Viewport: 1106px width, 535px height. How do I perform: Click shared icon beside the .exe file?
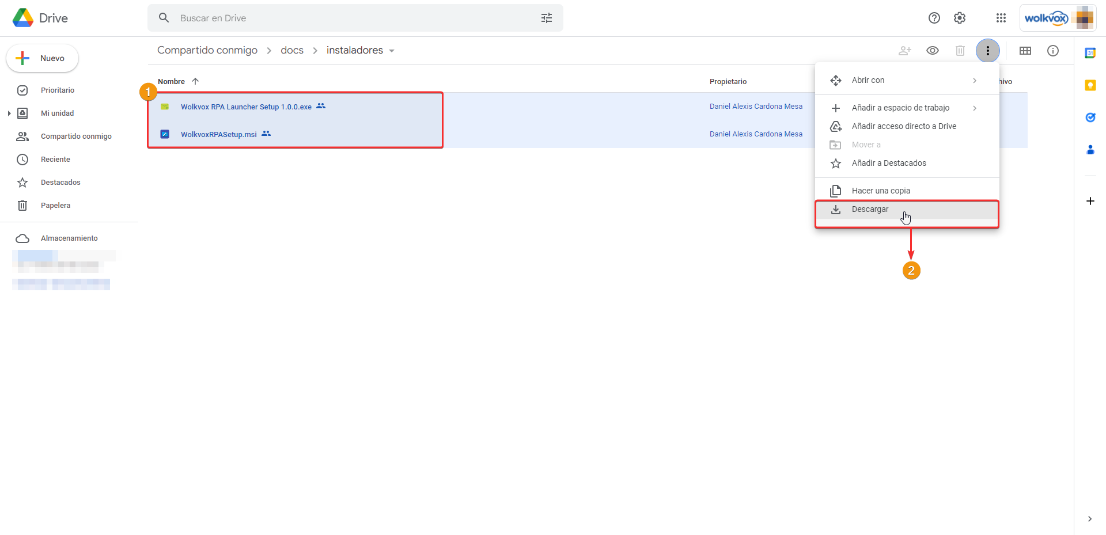click(x=321, y=106)
